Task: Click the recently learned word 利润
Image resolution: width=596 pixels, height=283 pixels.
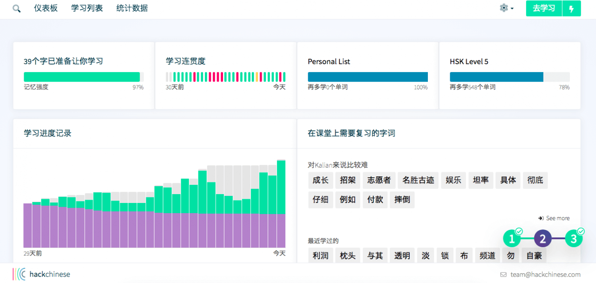Action: [x=320, y=256]
